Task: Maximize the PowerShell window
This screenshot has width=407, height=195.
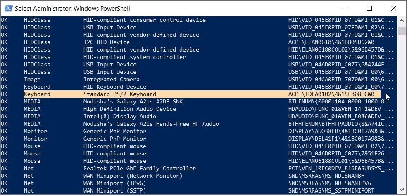Action: (x=369, y=8)
